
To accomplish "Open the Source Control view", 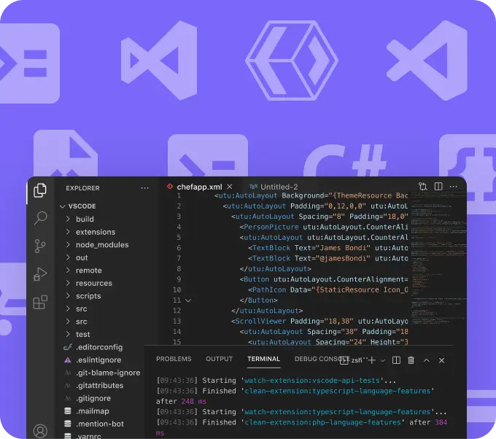I will [x=40, y=246].
